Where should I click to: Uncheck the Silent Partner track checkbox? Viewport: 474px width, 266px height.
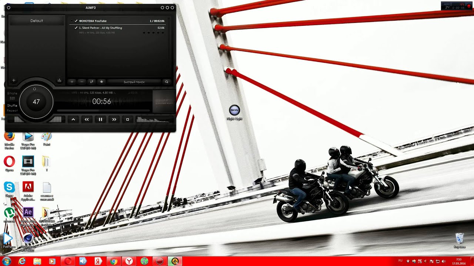[76, 28]
